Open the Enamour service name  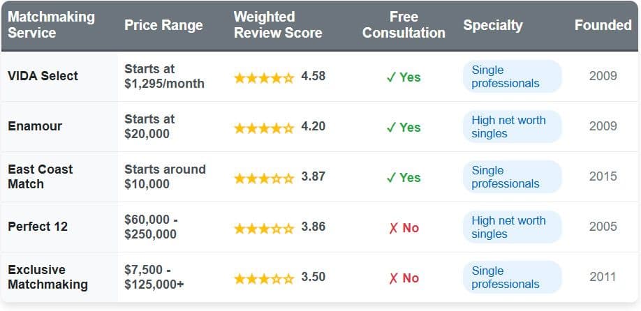click(x=35, y=126)
